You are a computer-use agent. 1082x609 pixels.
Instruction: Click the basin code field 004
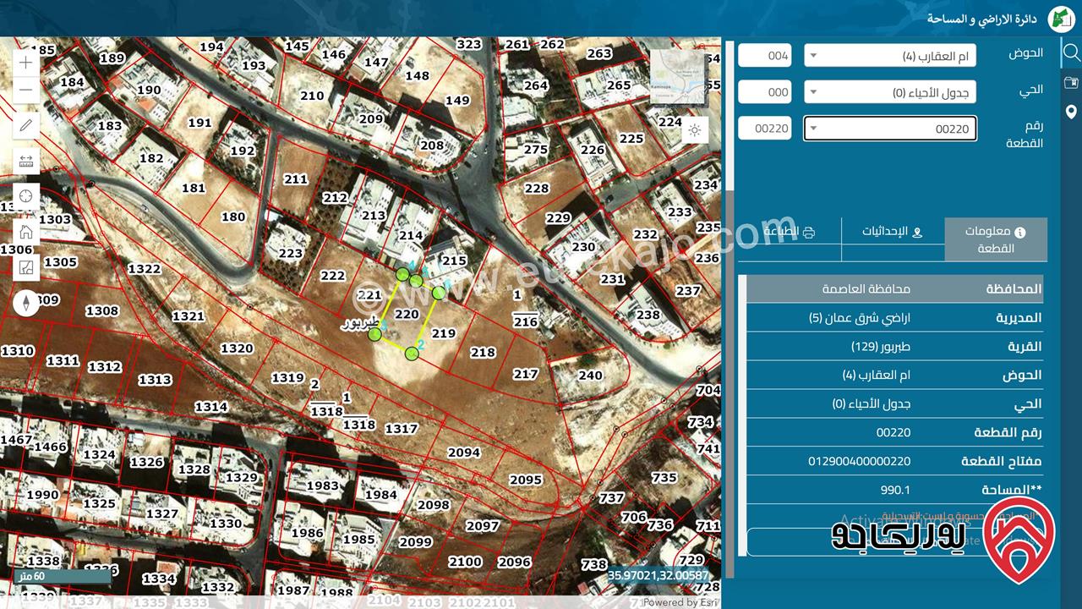point(764,57)
